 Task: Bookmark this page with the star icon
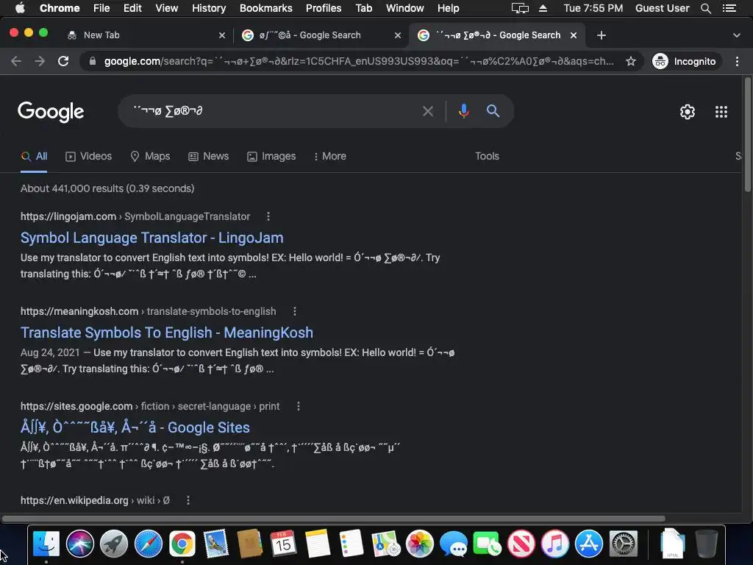[x=630, y=62]
